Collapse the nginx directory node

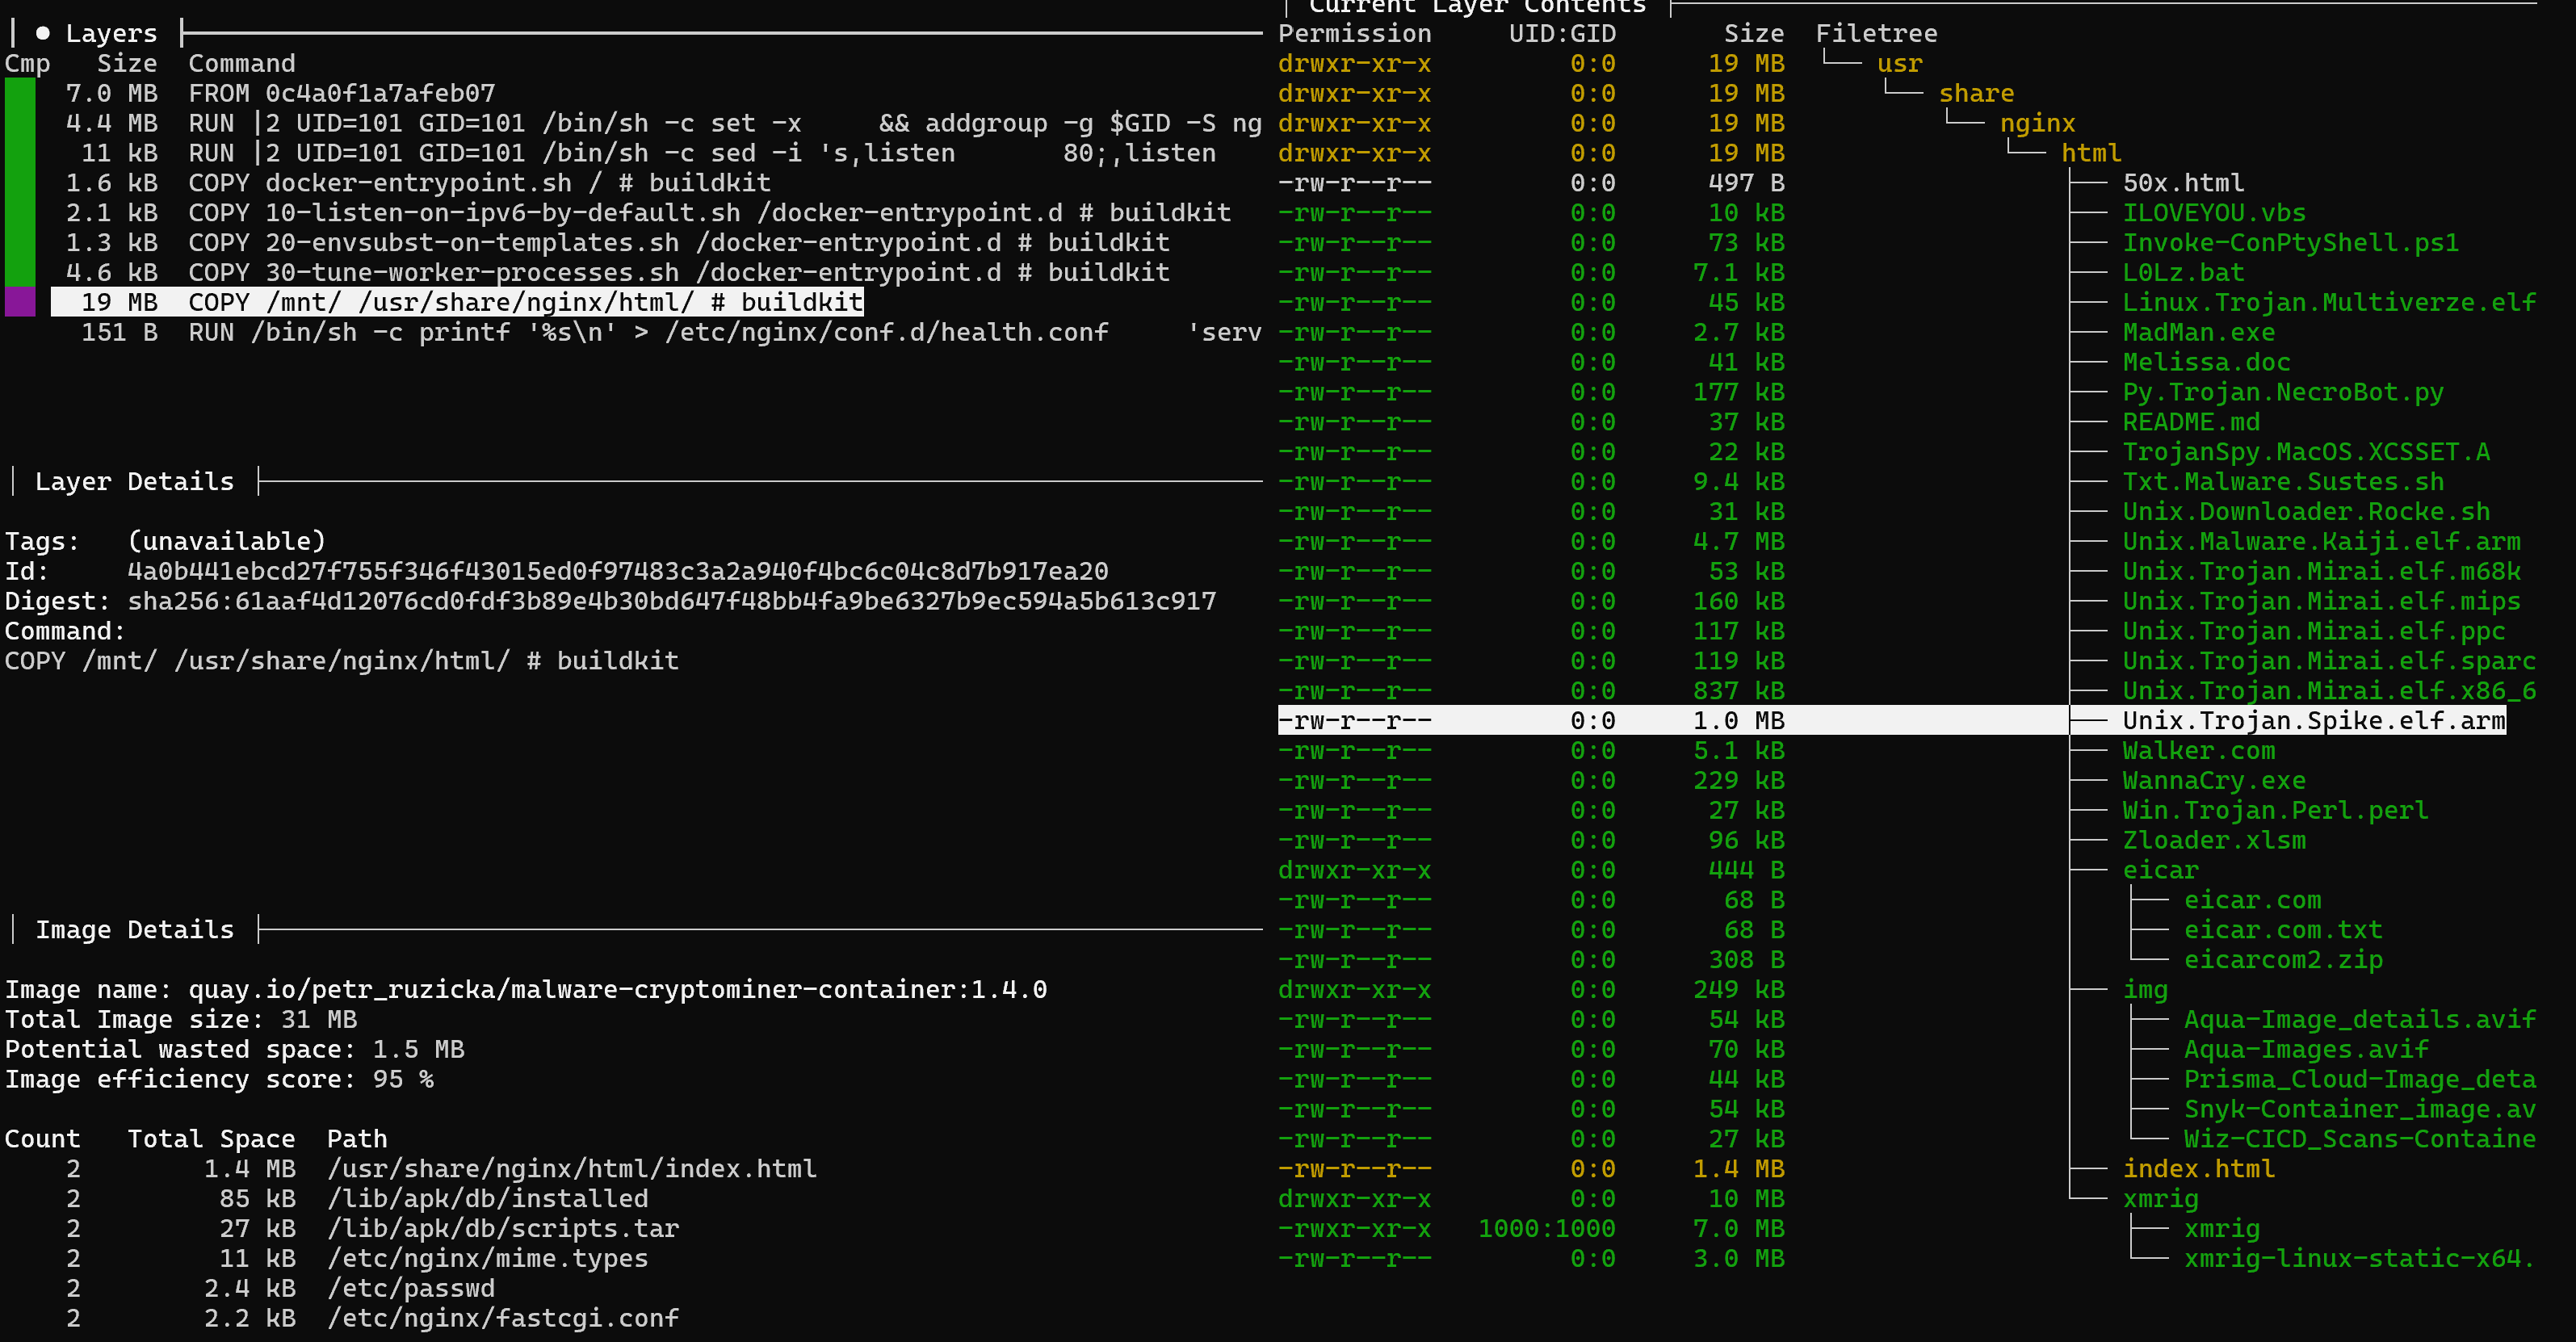point(2037,123)
